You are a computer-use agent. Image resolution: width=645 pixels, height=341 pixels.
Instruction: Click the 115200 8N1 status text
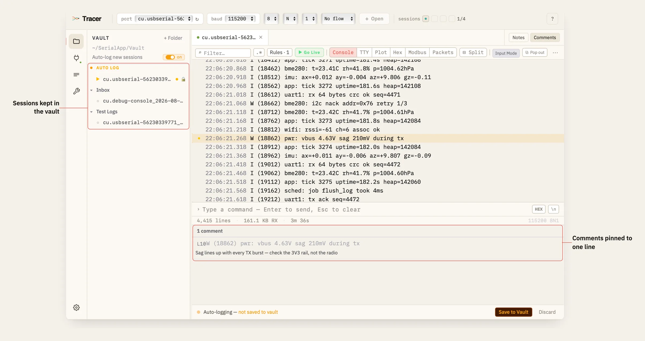click(543, 221)
